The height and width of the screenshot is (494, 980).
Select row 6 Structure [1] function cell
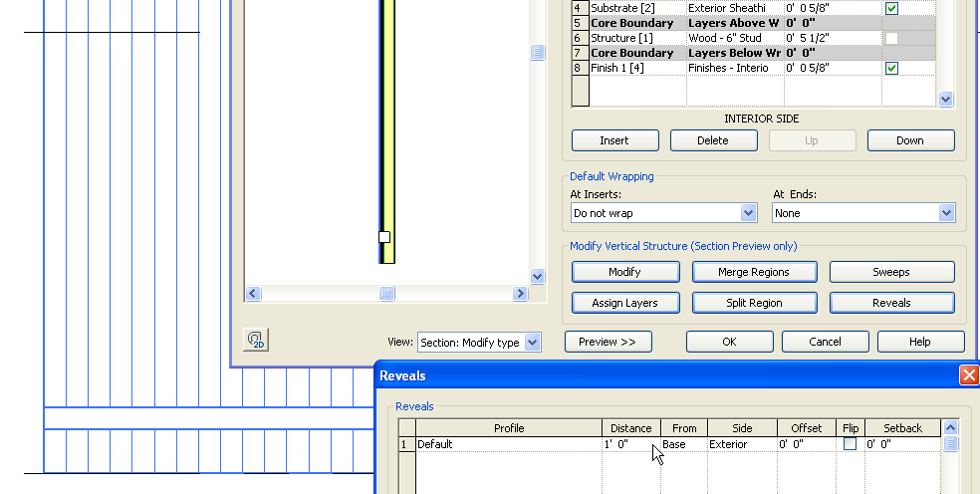pyautogui.click(x=637, y=38)
